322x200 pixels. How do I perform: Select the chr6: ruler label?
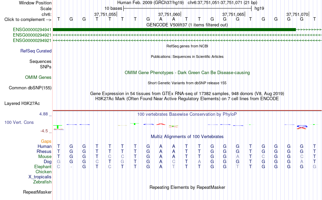coord(46,14)
